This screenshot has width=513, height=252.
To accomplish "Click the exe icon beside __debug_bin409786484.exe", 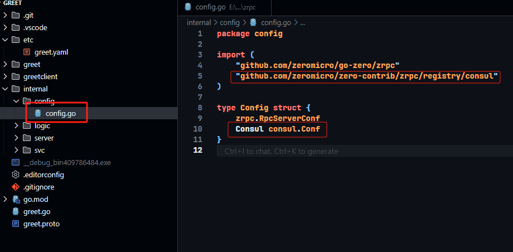I will pyautogui.click(x=16, y=162).
